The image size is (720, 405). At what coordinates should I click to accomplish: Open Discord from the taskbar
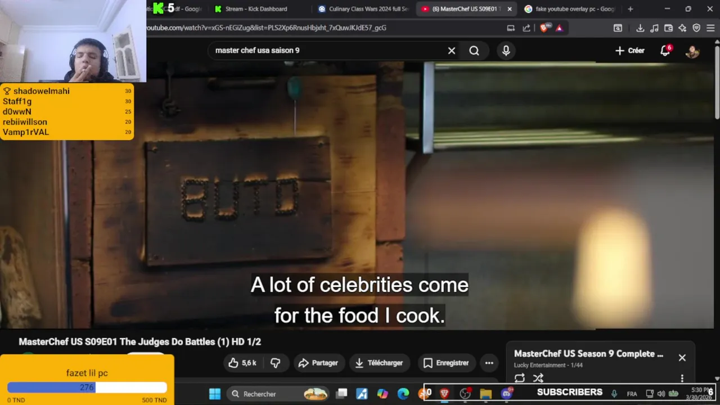[507, 393]
